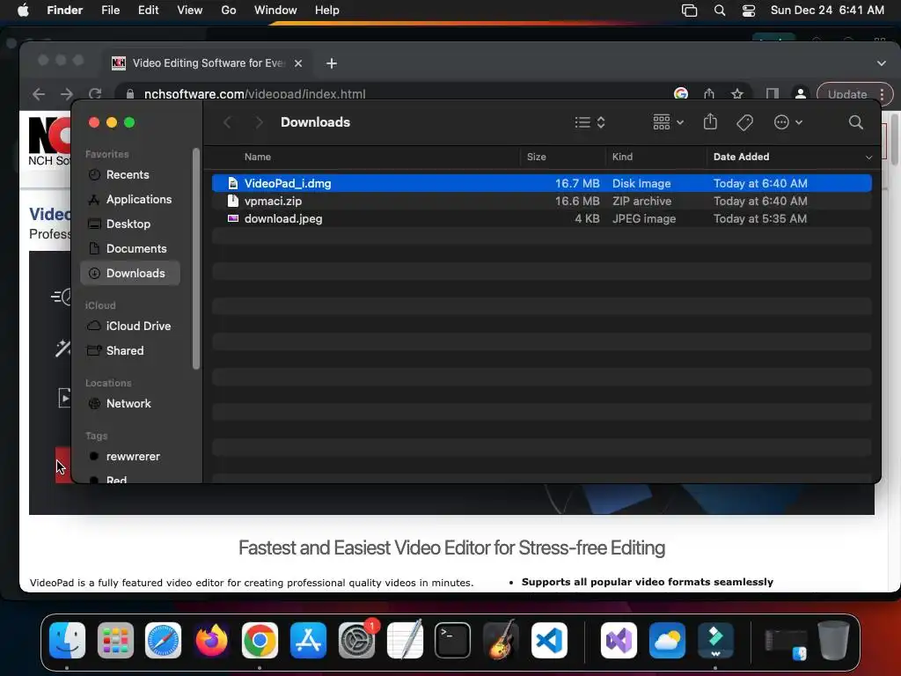The image size is (901, 676).
Task: Open the list view switcher dropdown
Action: pos(590,122)
